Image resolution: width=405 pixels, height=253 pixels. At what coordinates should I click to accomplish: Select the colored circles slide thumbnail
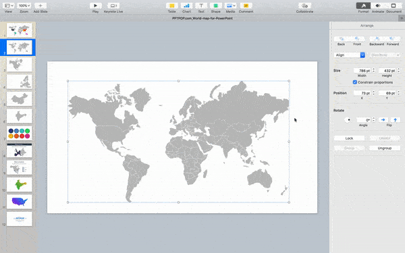pos(20,134)
